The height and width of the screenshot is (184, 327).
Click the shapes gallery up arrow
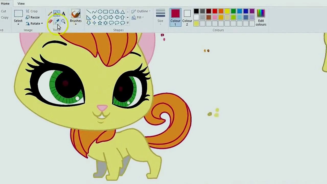128,12
